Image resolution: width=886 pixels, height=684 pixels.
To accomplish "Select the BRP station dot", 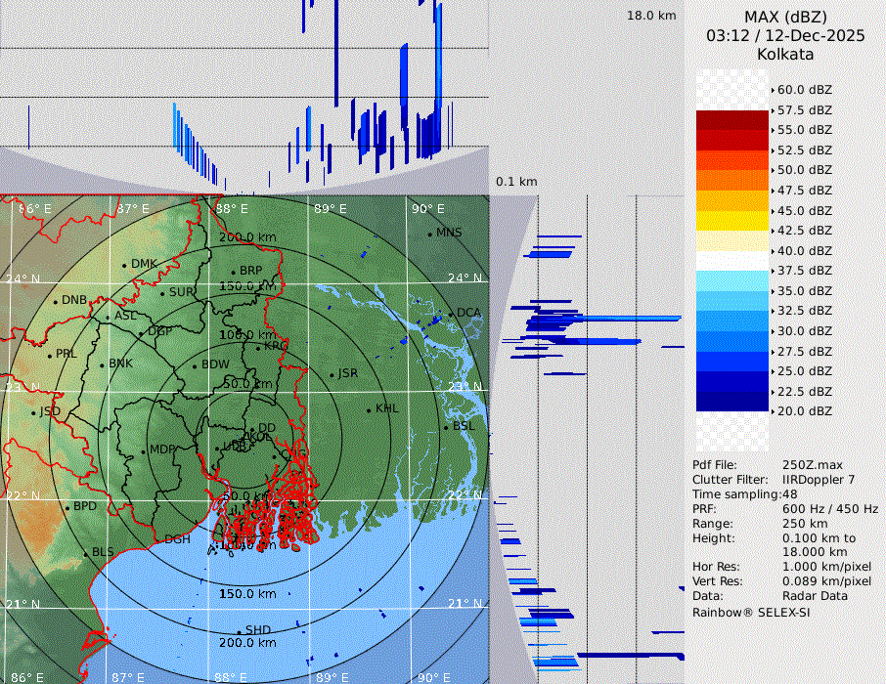I will click(233, 272).
